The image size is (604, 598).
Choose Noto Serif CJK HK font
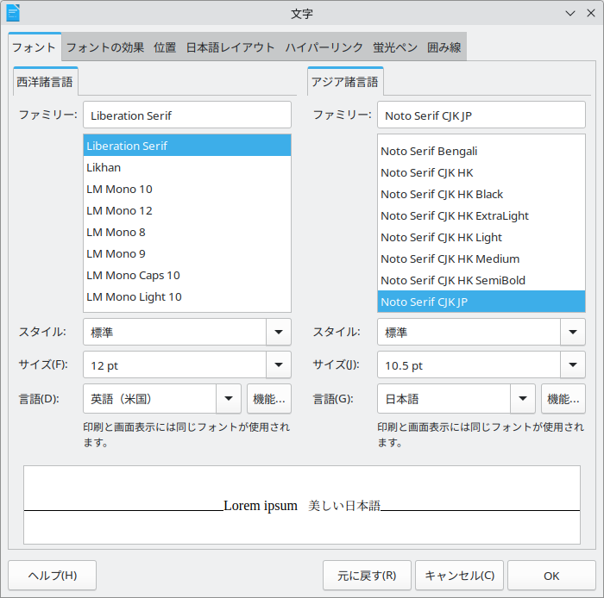[x=481, y=172]
